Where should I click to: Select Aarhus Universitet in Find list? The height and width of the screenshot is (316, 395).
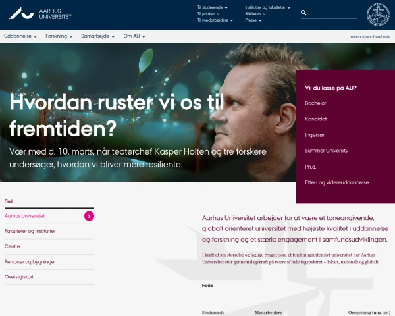(24, 216)
